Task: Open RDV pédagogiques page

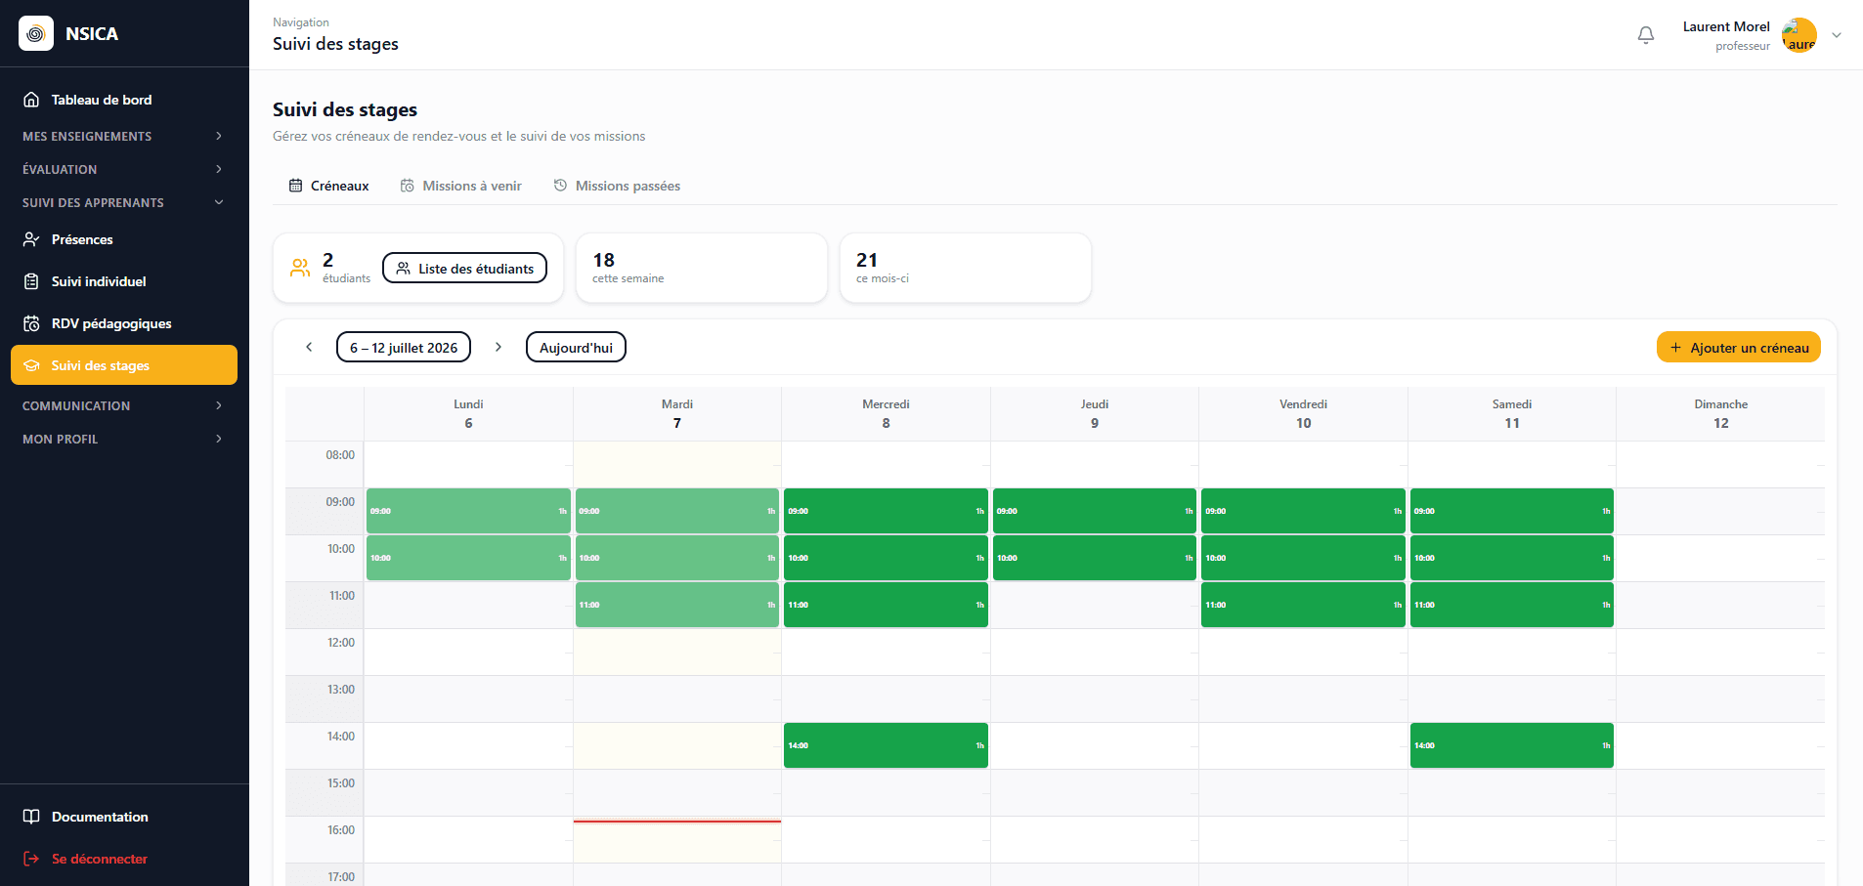Action: (124, 323)
